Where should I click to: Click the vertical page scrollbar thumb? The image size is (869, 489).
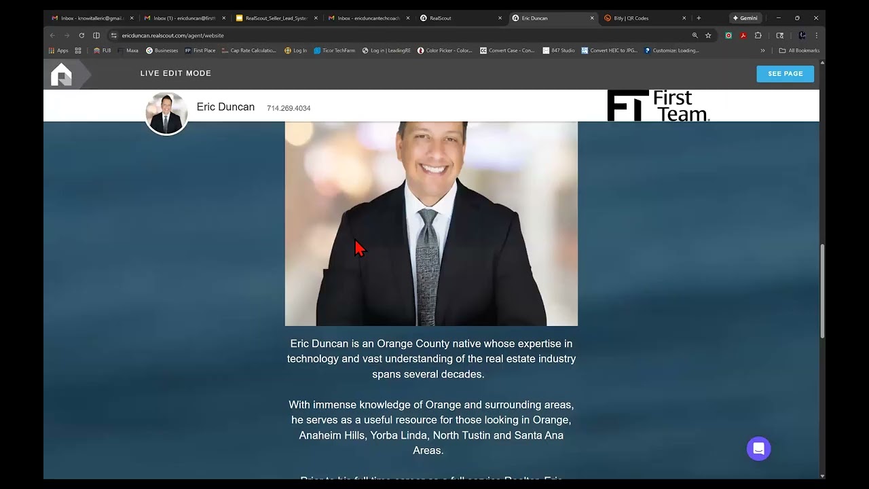pos(822,291)
